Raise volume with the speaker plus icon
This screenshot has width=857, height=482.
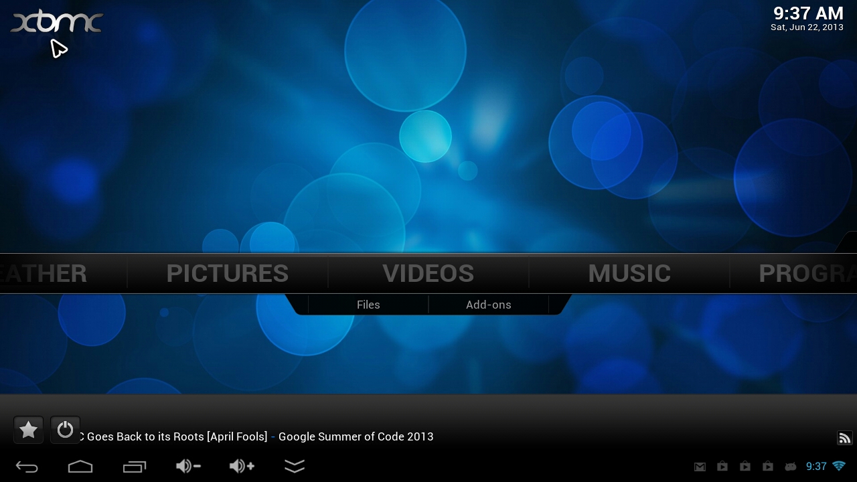(x=242, y=466)
